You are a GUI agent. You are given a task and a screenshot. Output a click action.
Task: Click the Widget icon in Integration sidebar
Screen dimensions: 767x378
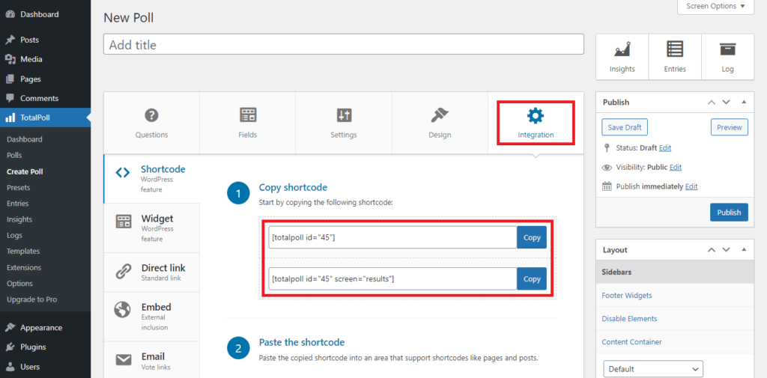pyautogui.click(x=123, y=222)
